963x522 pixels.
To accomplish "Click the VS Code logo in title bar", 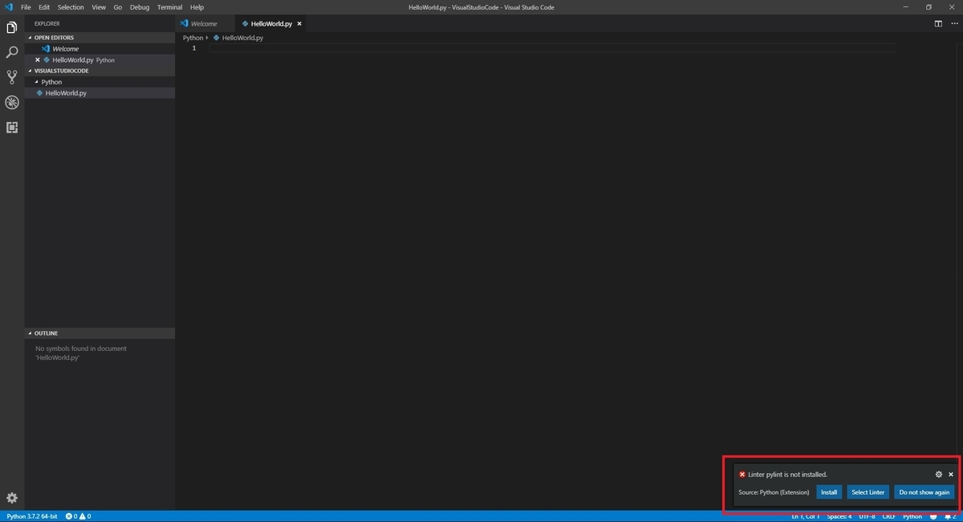I will 9,7.
